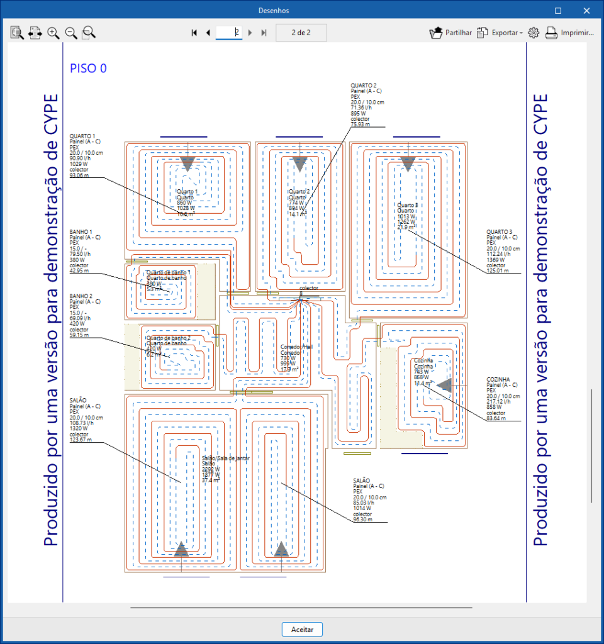Click the PISO 0 heading
Screen dimensions: 604x644
coord(88,68)
